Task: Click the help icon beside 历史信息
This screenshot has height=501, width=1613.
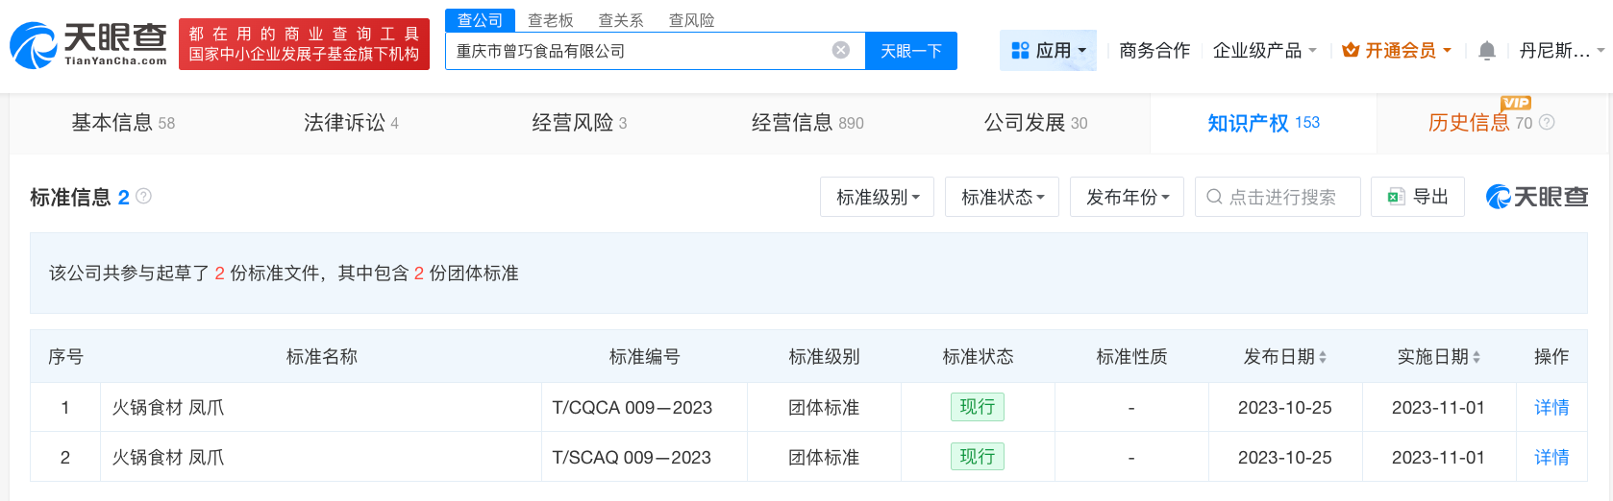Action: [x=1547, y=122]
